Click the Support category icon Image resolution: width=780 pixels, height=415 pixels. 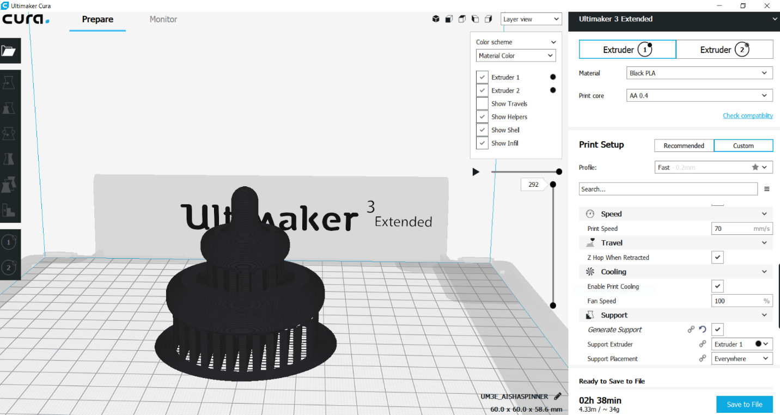point(590,315)
